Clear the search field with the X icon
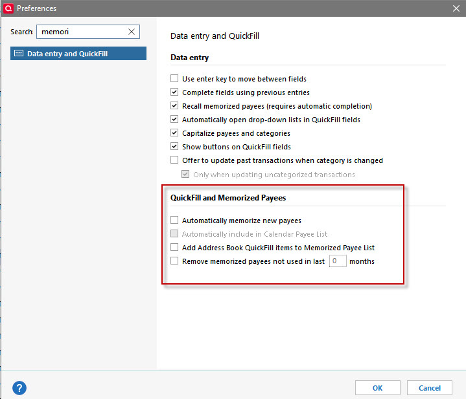The image size is (466, 399). point(132,32)
